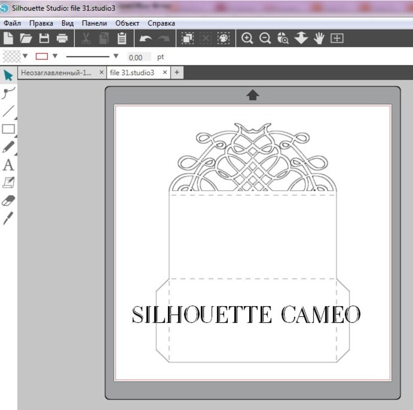Click the Copy icon

point(104,38)
